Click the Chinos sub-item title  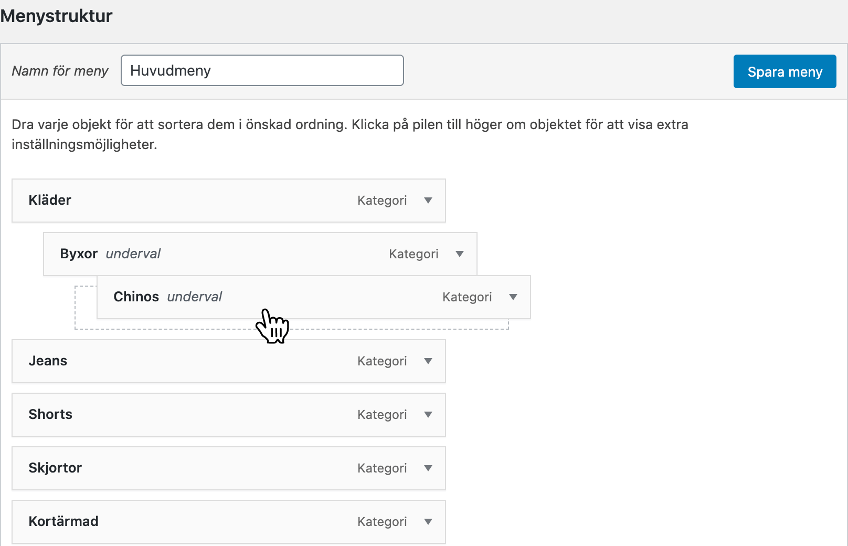coord(136,297)
